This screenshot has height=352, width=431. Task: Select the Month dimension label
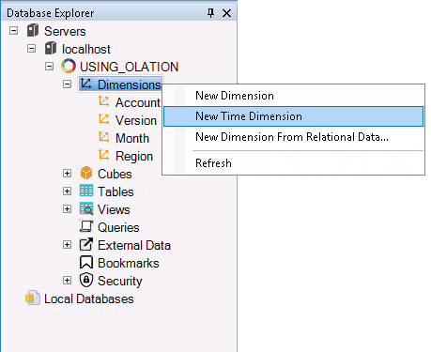pyautogui.click(x=132, y=138)
